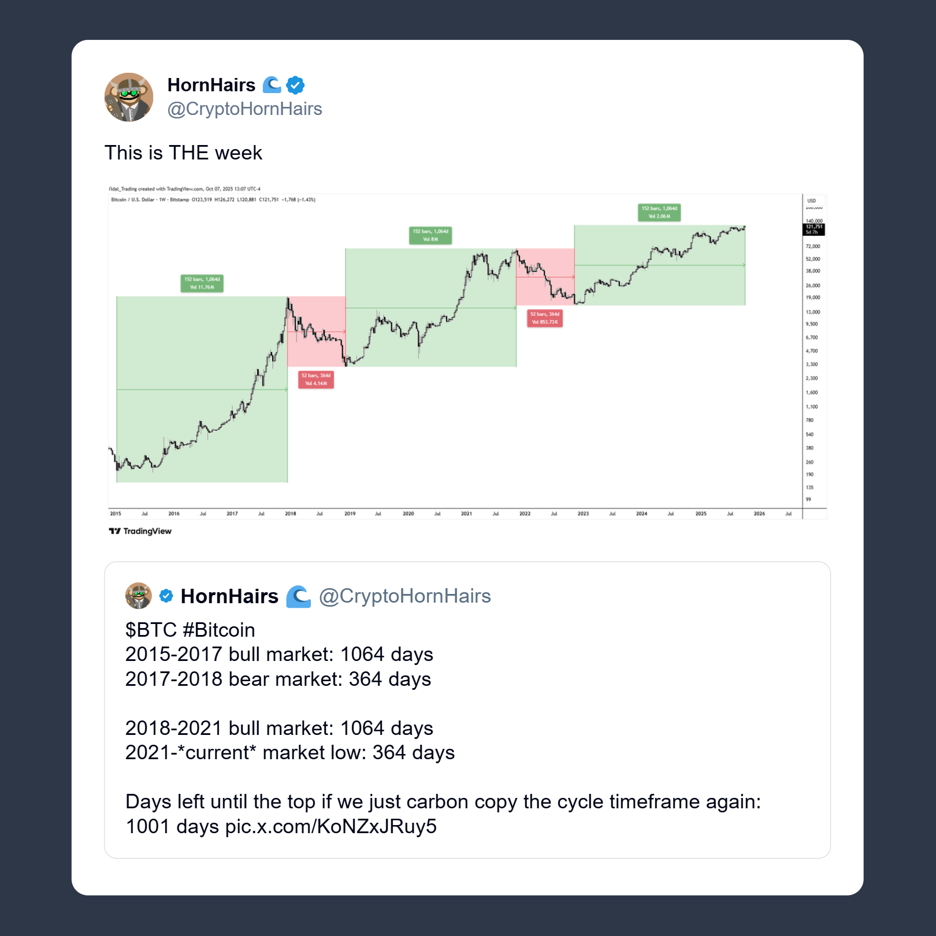Click the blue verified badge beside HornHairs name
This screenshot has width=936, height=936.
(295, 85)
